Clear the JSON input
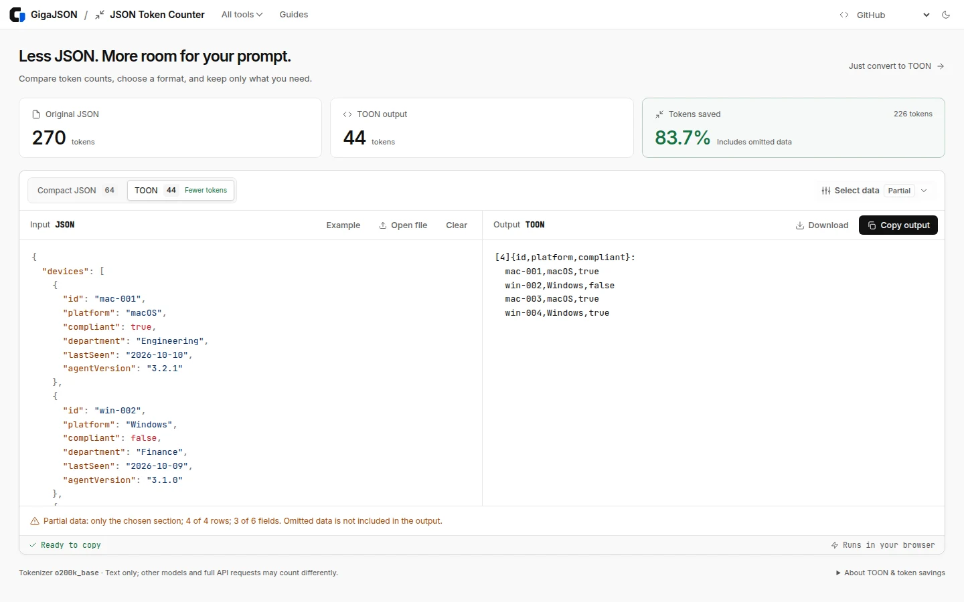The image size is (964, 602). [457, 225]
